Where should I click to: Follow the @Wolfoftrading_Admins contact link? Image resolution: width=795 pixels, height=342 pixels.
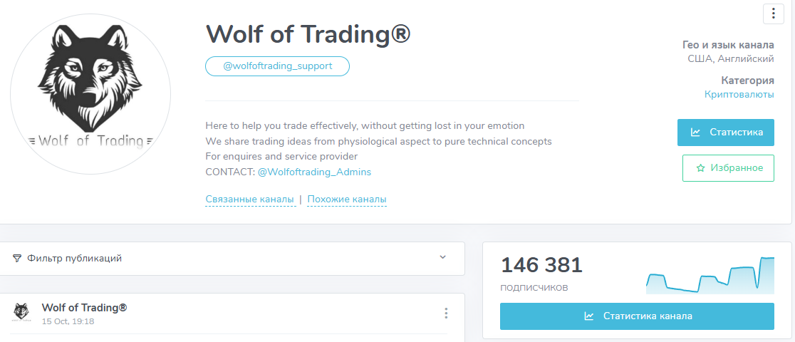coord(314,172)
